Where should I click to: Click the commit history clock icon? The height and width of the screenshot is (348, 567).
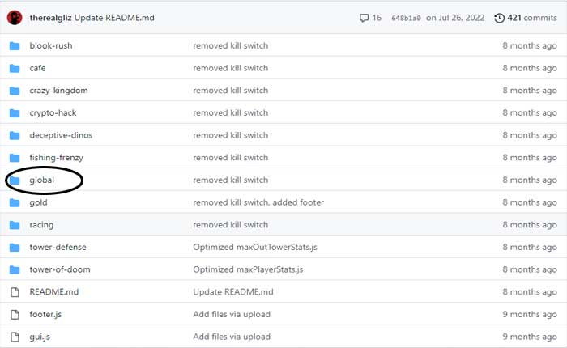pyautogui.click(x=499, y=18)
